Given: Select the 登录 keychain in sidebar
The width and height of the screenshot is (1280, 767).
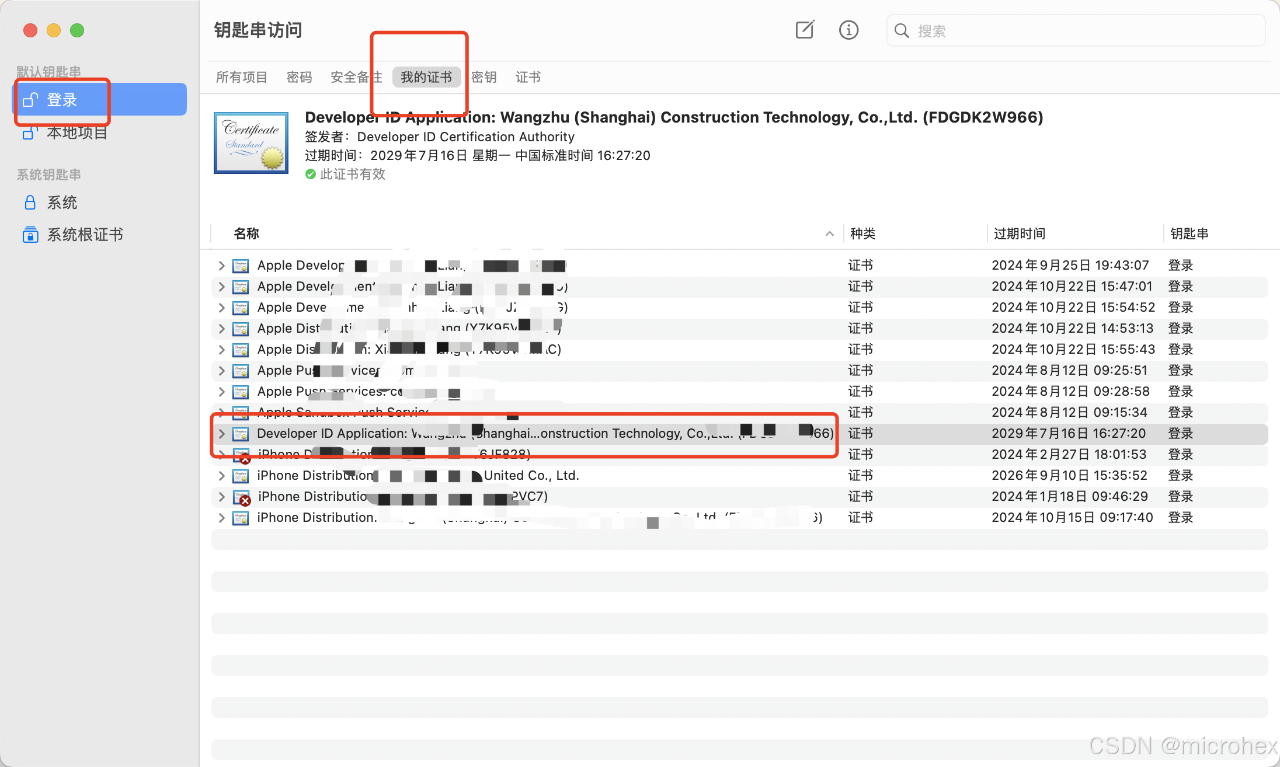Looking at the screenshot, I should [x=100, y=100].
